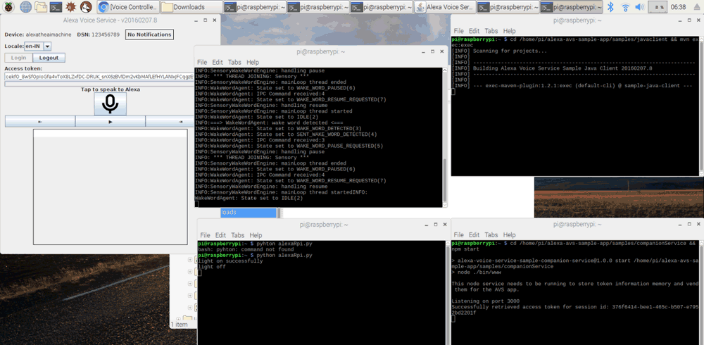Open the Wi-Fi network menu
This screenshot has height=345, width=704.
point(625,7)
